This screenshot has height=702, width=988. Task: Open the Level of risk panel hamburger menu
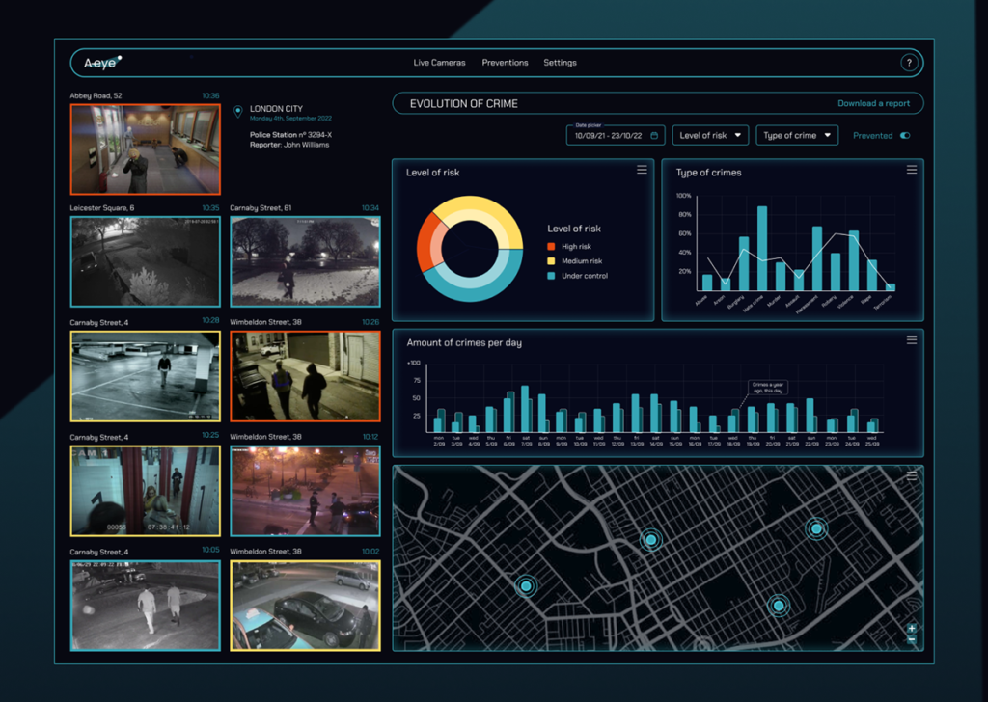[x=642, y=170]
